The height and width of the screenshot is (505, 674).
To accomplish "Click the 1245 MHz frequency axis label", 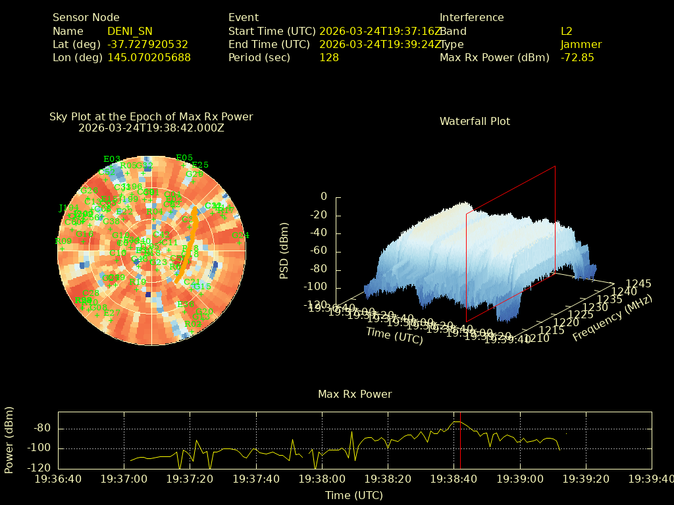I will tap(638, 284).
